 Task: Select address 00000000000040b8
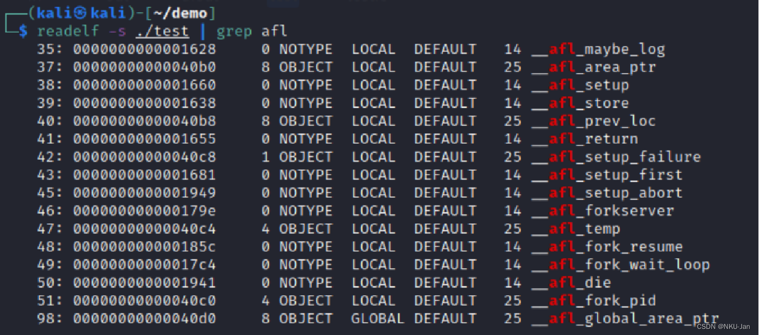click(x=144, y=121)
